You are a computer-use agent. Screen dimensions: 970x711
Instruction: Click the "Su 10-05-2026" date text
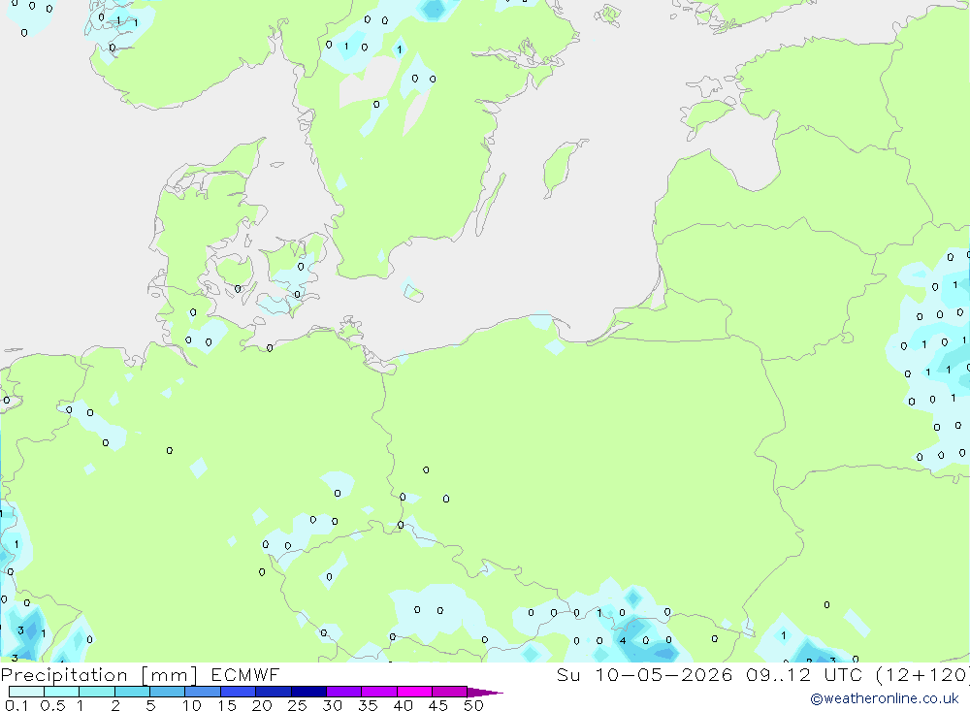coord(645,674)
